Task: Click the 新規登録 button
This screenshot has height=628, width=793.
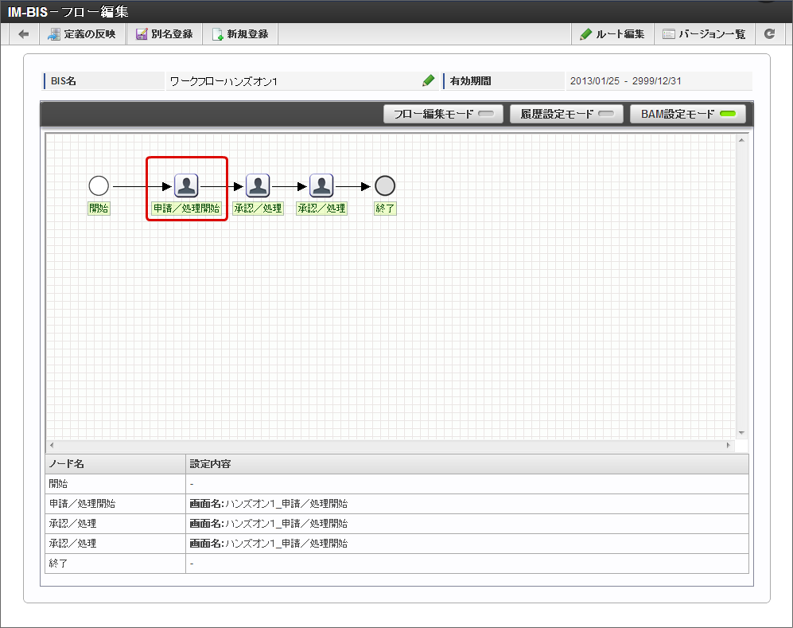Action: [x=240, y=34]
